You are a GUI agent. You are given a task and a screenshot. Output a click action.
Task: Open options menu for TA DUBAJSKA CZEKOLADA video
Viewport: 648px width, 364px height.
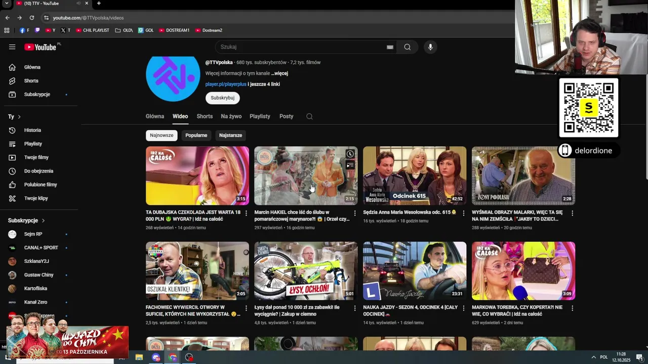pos(246,213)
